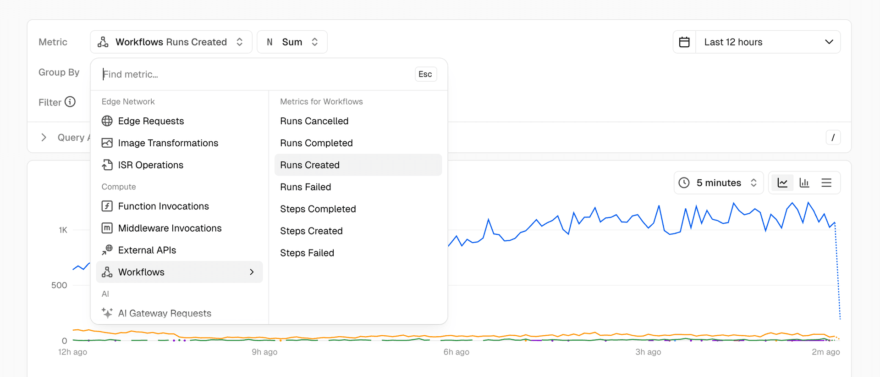Click the External APIs icon

(x=107, y=250)
